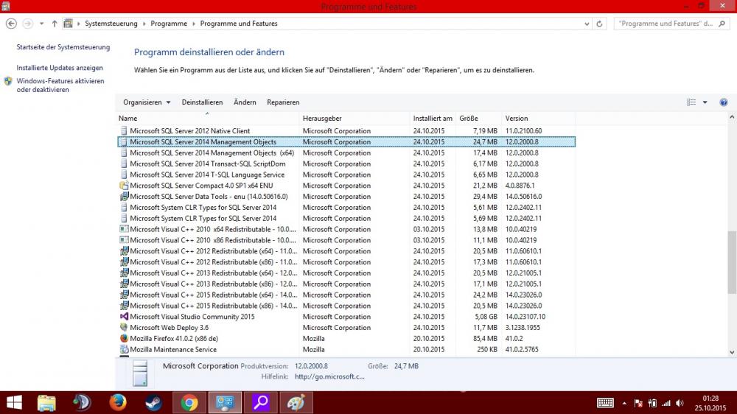Go up one folder level
This screenshot has height=414, width=737.
coord(55,24)
